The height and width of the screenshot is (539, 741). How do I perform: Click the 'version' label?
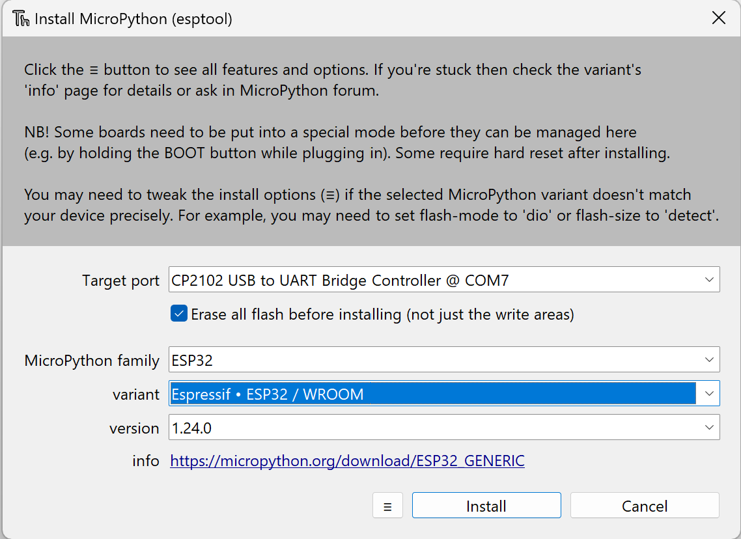(135, 428)
